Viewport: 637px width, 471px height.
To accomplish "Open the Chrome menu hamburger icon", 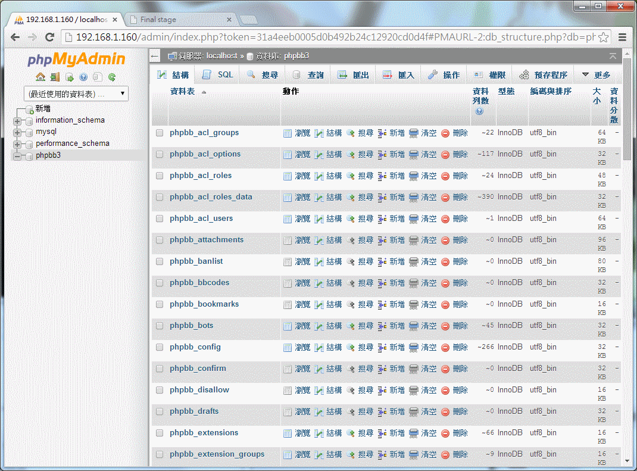I will point(622,38).
